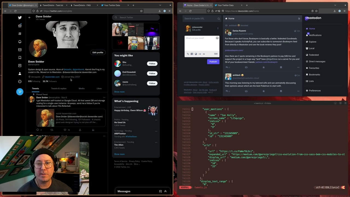Open Twitter home via bird logo
The image size is (350, 197).
20,18
